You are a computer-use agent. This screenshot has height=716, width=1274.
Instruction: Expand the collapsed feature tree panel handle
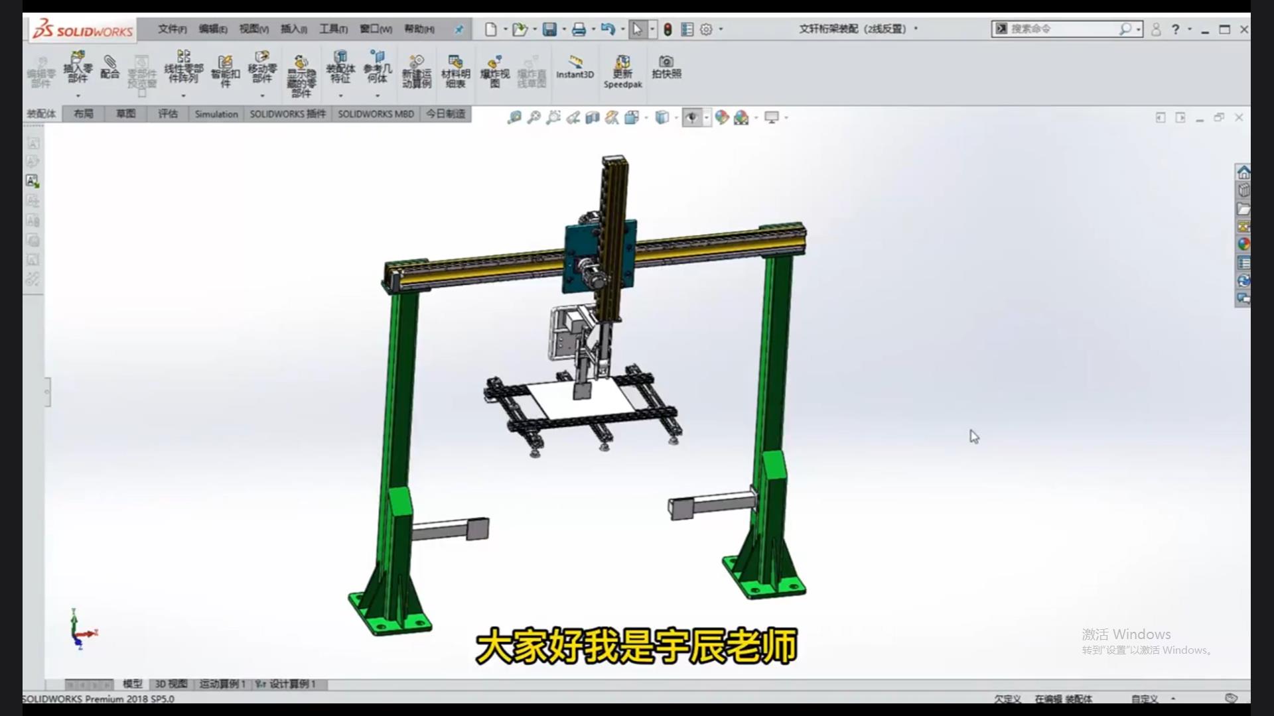point(47,392)
